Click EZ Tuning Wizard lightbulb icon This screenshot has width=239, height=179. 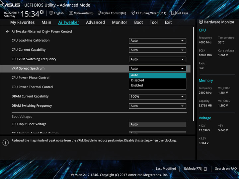[x=133, y=13]
